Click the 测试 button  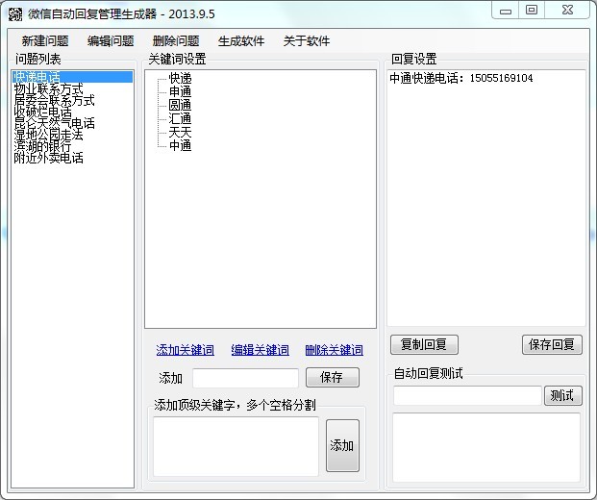(x=563, y=395)
